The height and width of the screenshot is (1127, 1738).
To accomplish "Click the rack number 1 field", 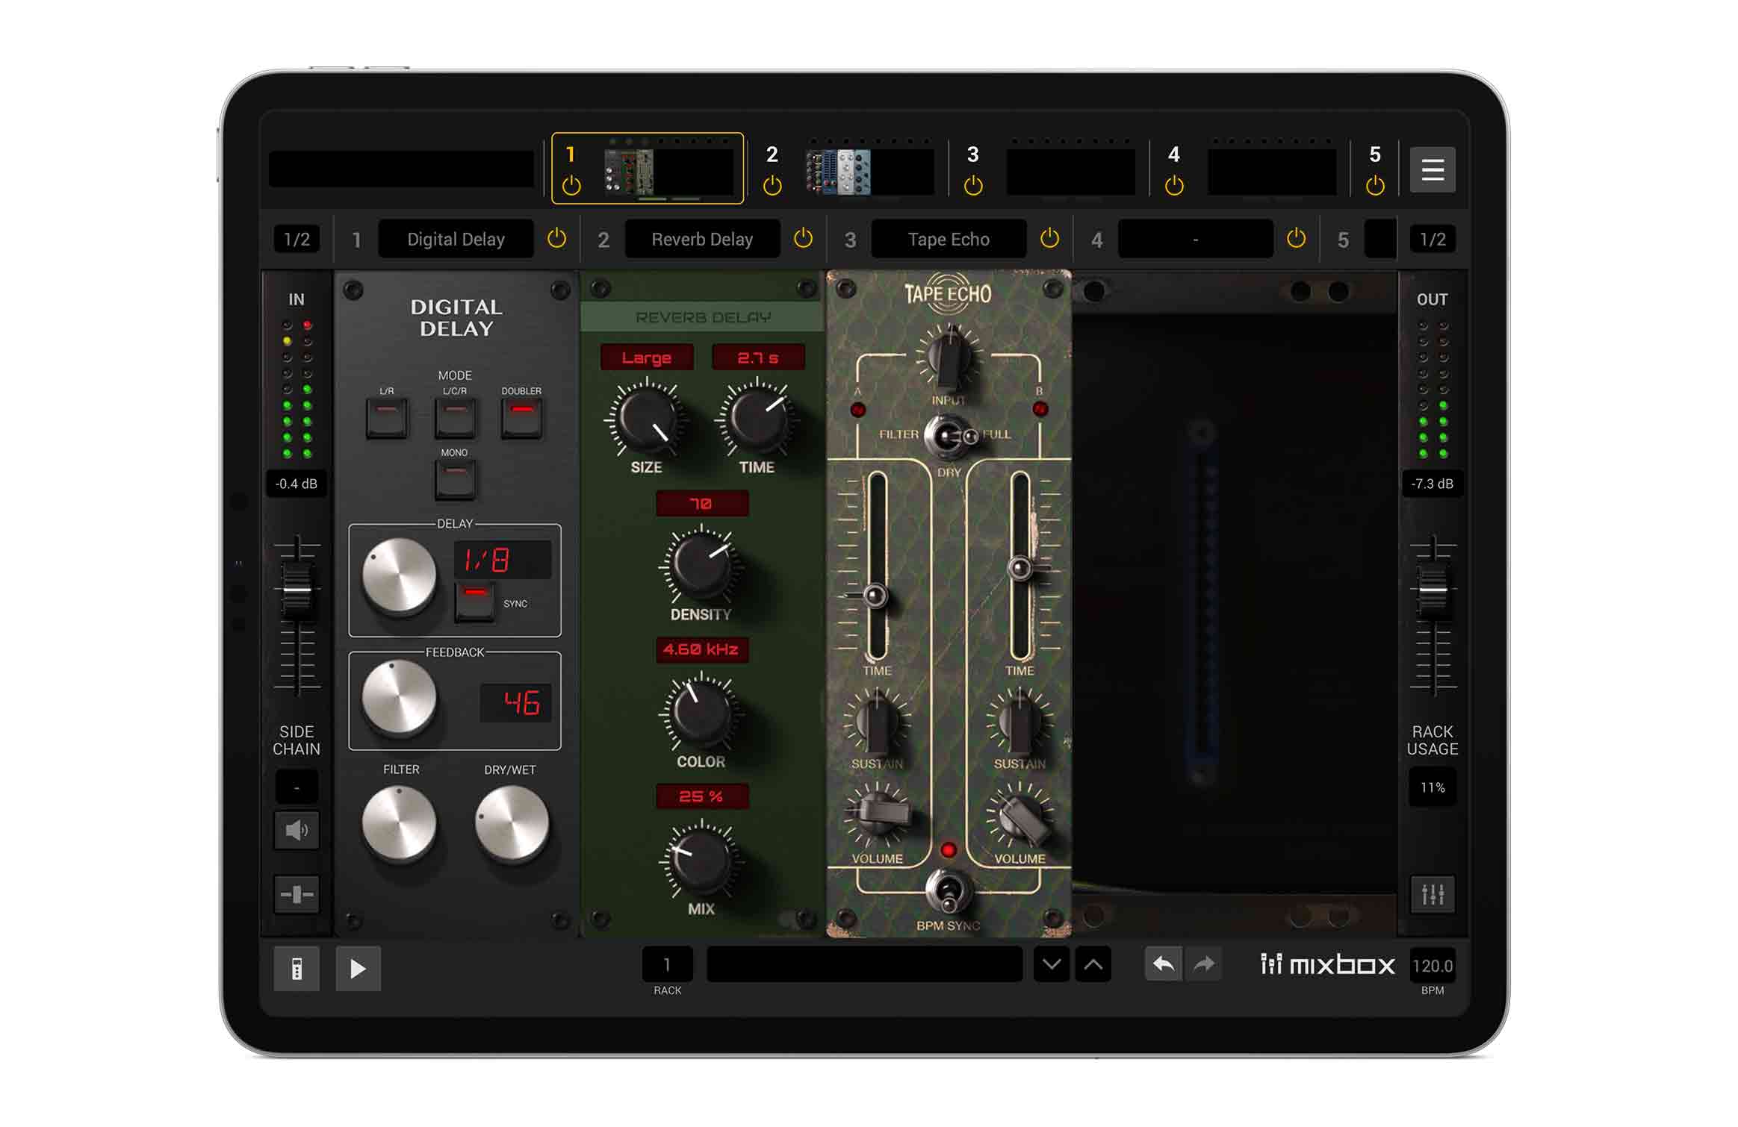I will point(667,965).
